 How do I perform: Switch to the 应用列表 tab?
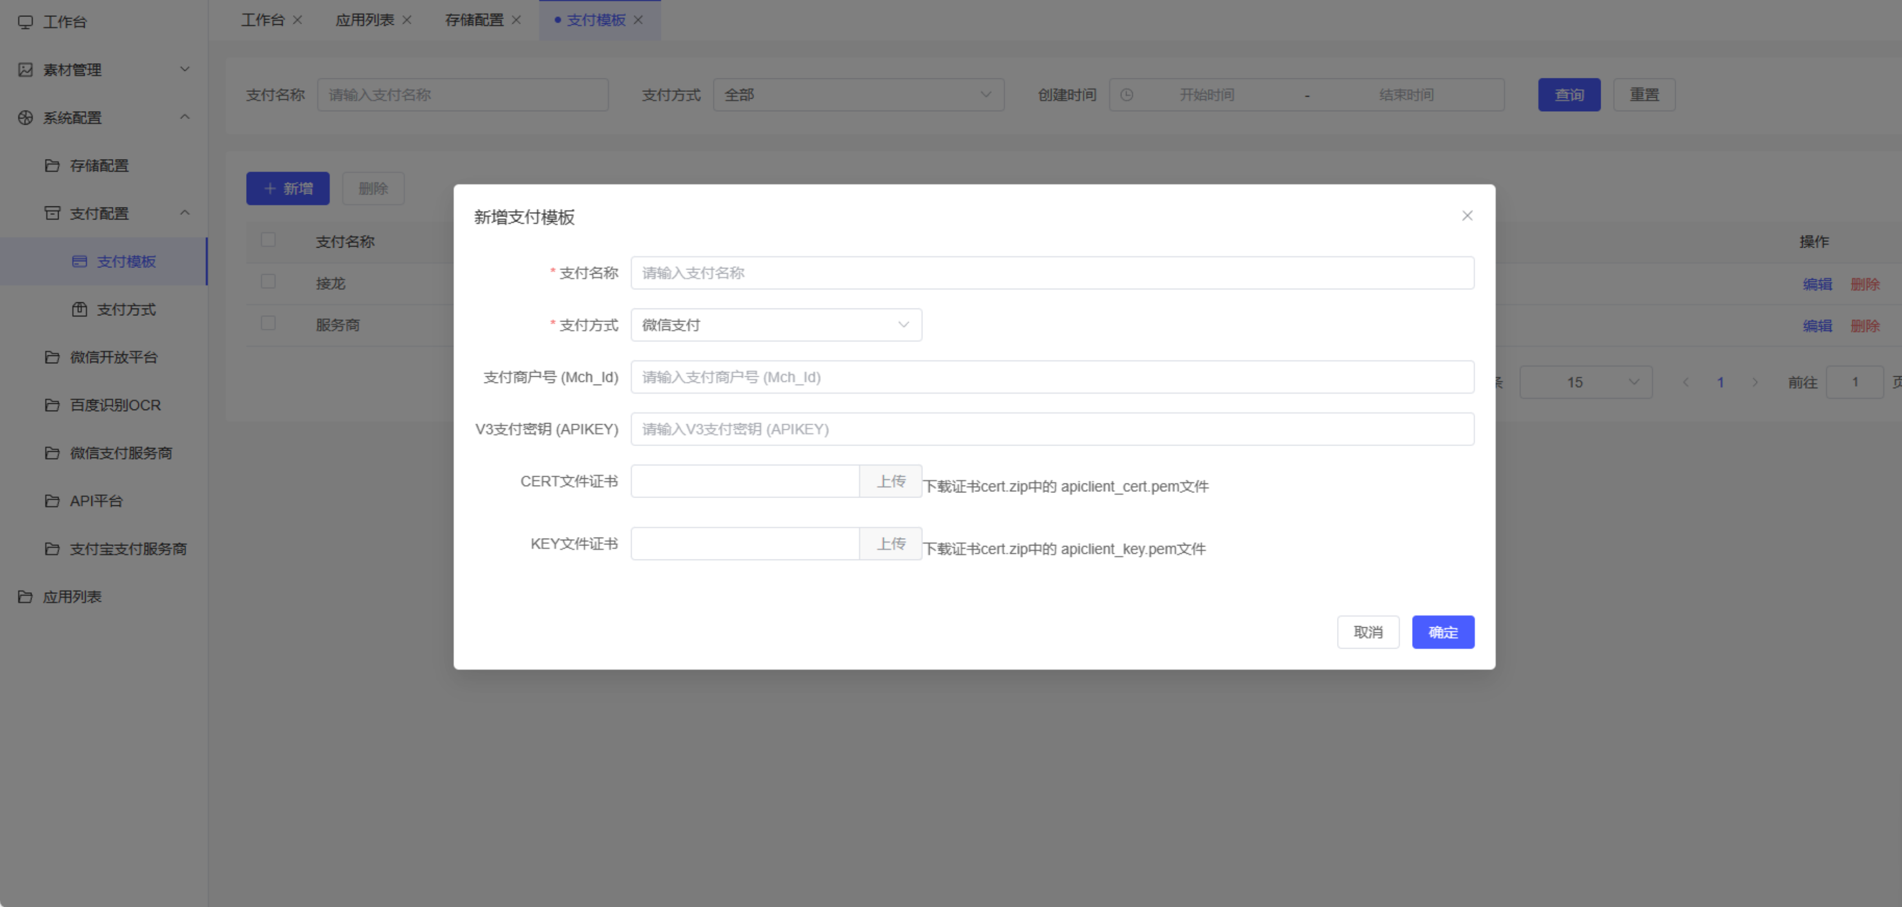[365, 20]
